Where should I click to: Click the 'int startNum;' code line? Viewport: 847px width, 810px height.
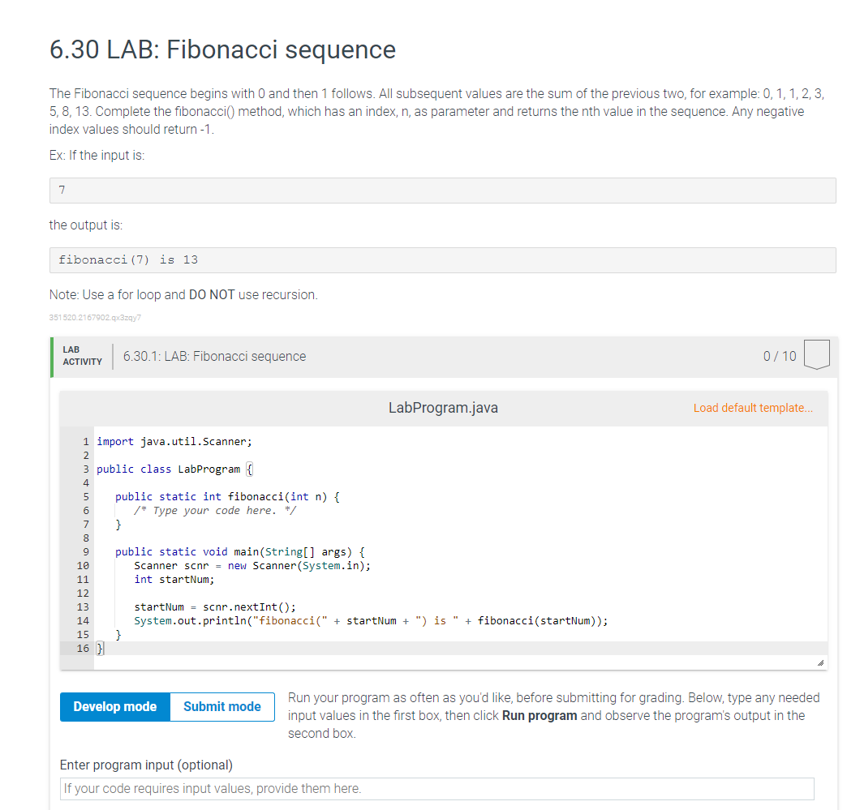tap(174, 579)
